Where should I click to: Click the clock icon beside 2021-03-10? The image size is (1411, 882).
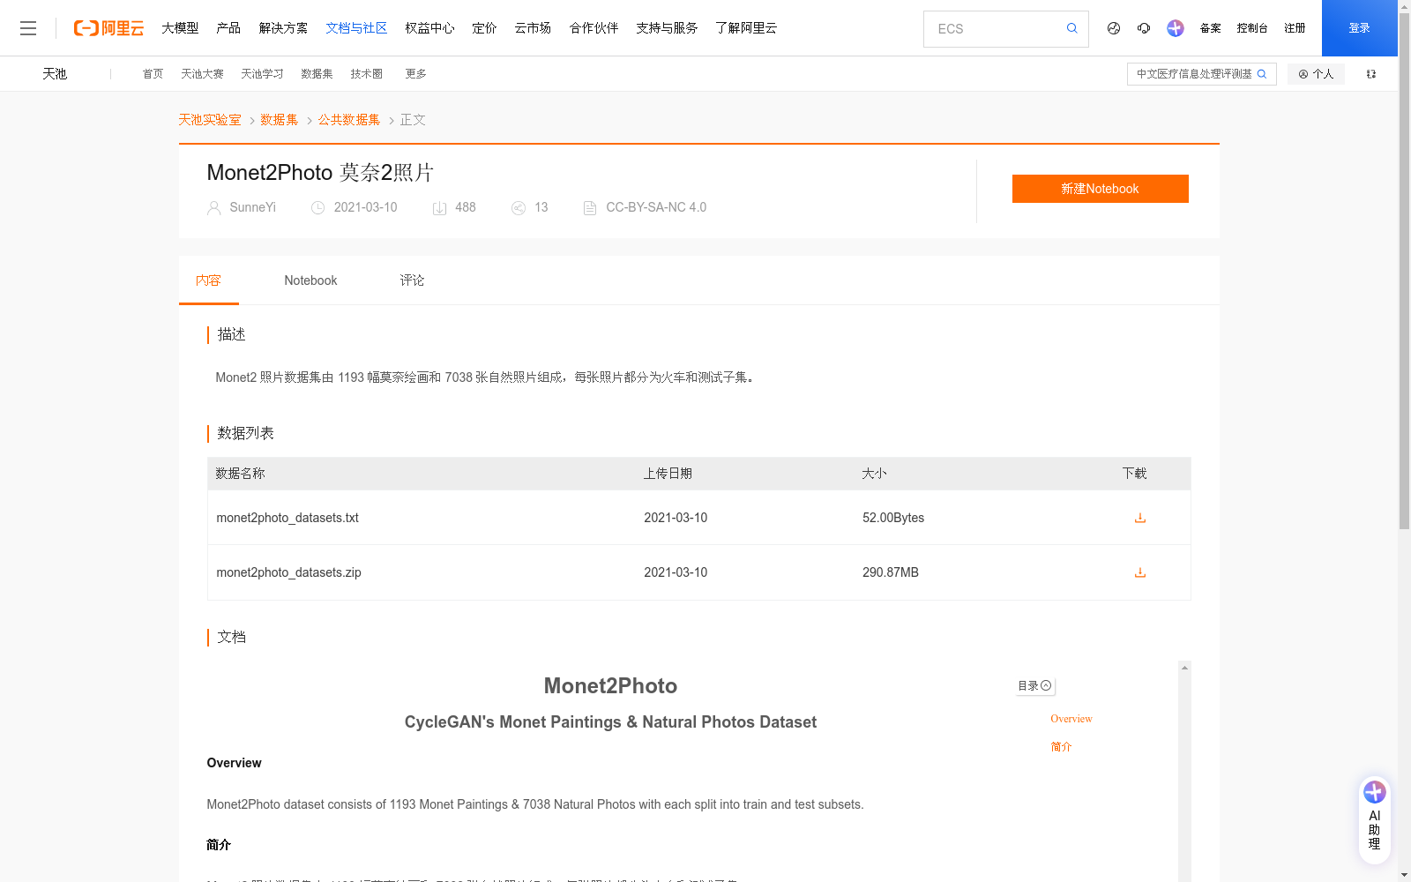tap(317, 208)
